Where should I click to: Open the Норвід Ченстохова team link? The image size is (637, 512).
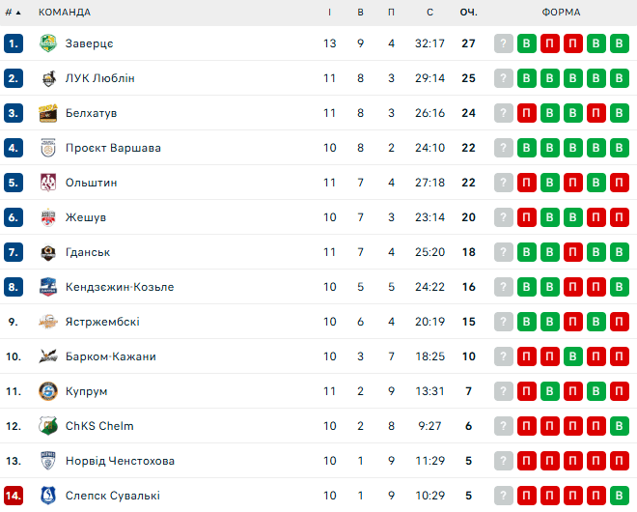click(x=120, y=461)
